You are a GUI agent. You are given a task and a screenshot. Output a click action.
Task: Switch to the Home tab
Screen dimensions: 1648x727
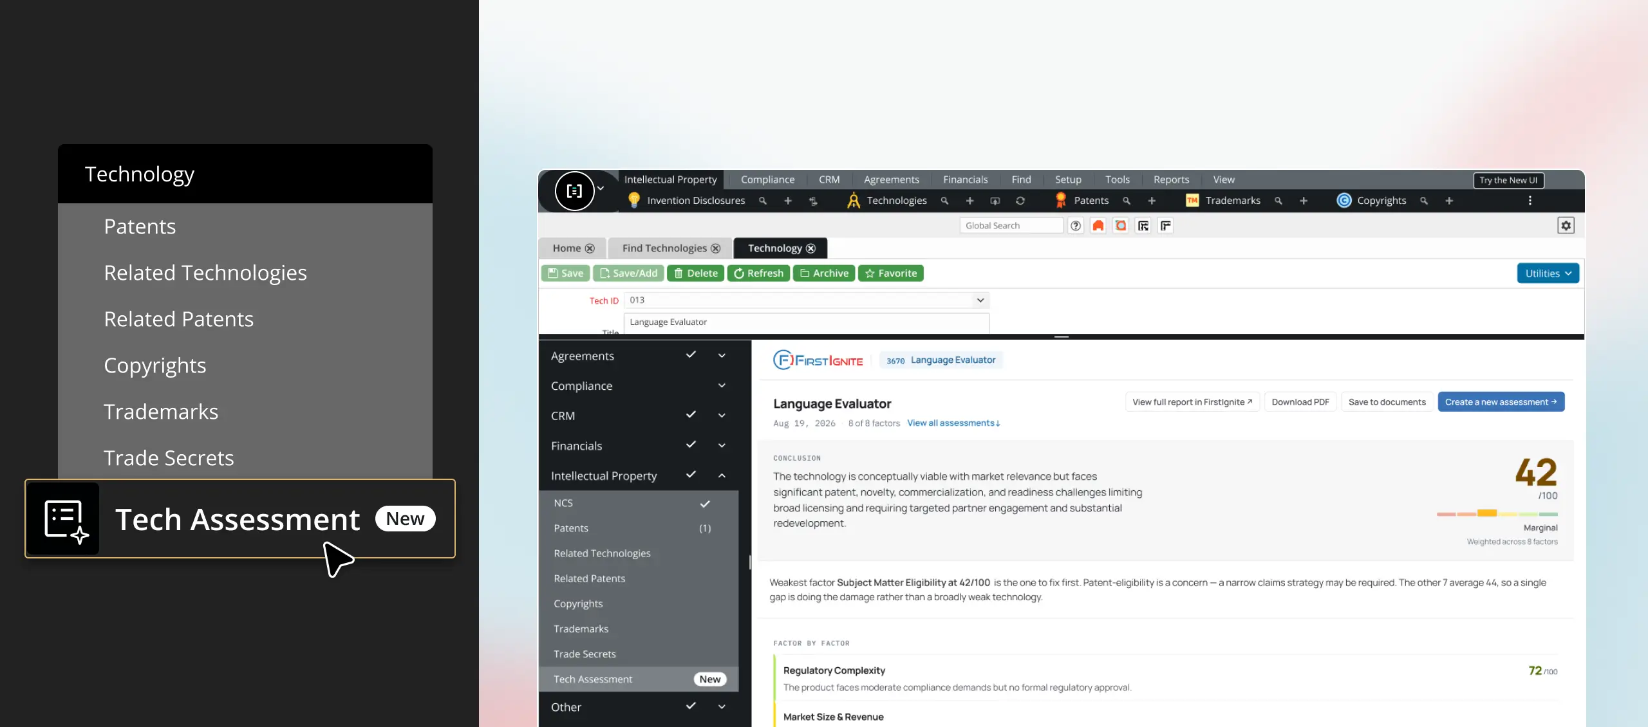pyautogui.click(x=566, y=248)
